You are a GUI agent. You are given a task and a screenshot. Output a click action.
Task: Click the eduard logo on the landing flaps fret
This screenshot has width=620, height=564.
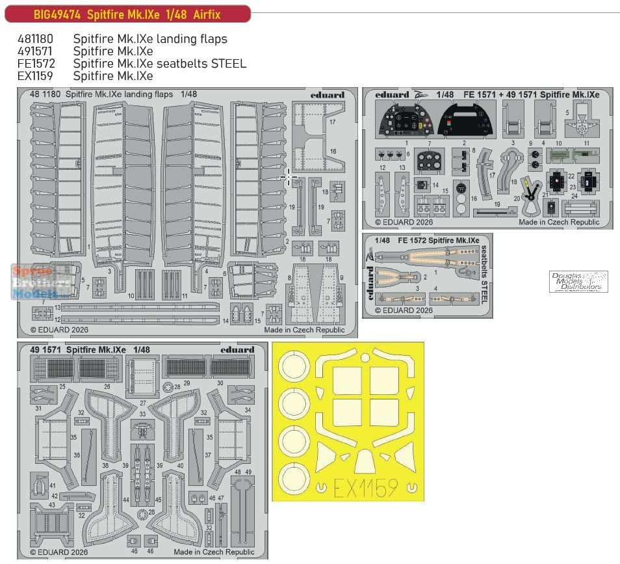coord(327,95)
